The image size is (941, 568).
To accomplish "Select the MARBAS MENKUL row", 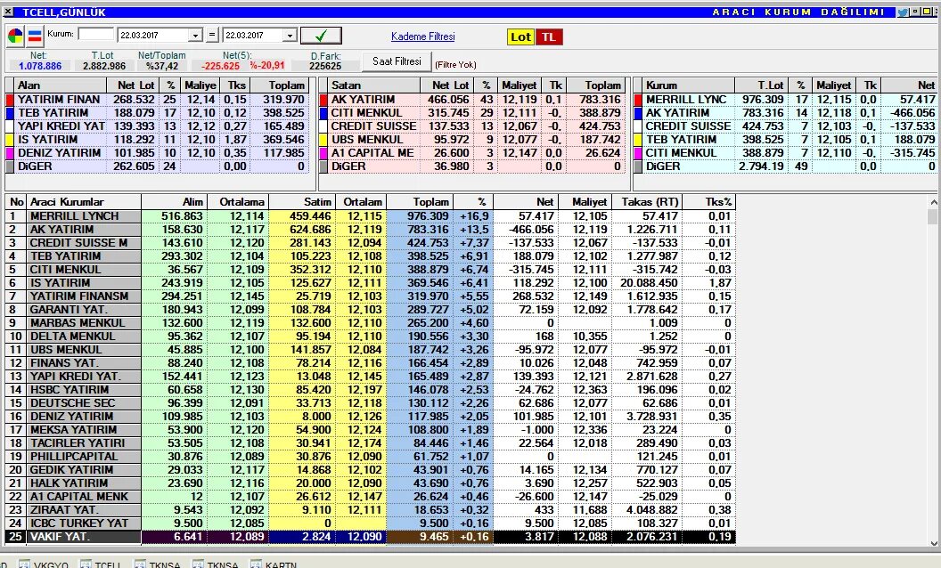I will click(371, 322).
